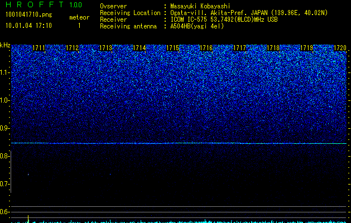Click the 1711 time marker
The height and width of the screenshot is (223, 351).
point(39,48)
